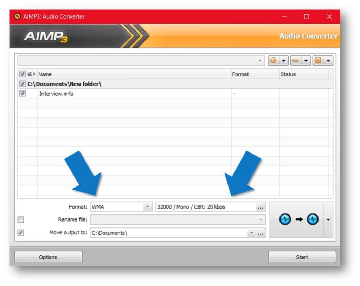Minimize the Audio Converter window
This screenshot has height=286, width=360.
(x=284, y=17)
